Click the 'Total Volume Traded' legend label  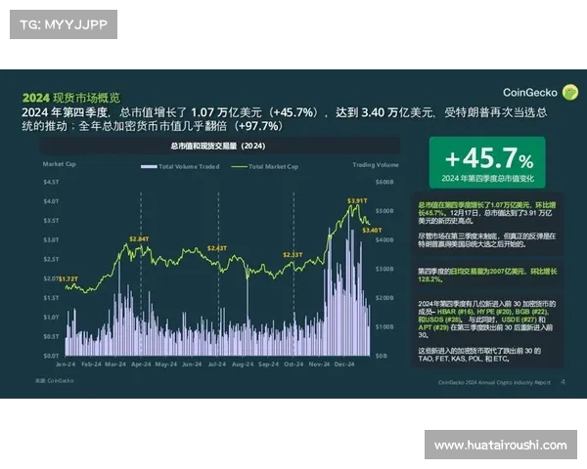pyautogui.click(x=189, y=166)
